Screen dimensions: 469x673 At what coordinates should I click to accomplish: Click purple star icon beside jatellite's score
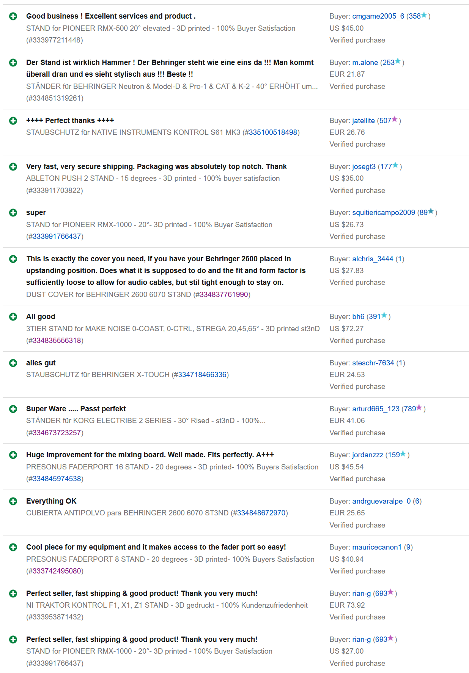(x=395, y=119)
